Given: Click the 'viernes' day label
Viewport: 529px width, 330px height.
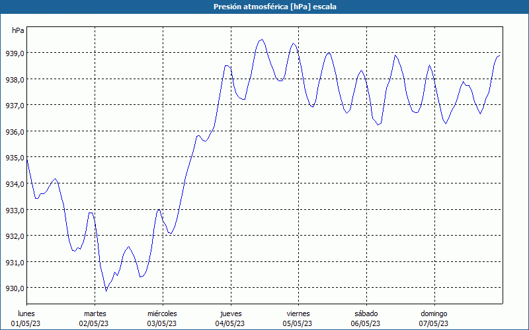Looking at the screenshot, I should [x=298, y=313].
